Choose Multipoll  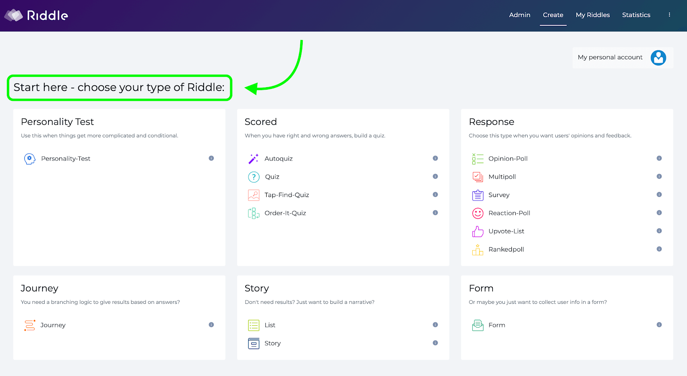[x=502, y=177]
